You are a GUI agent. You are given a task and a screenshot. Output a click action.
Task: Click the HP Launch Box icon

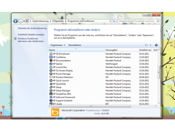51,67
